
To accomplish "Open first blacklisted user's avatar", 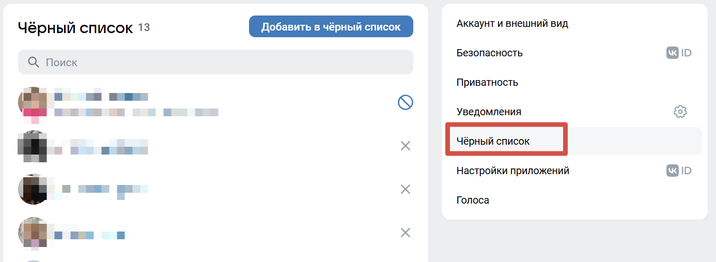I will tap(33, 102).
